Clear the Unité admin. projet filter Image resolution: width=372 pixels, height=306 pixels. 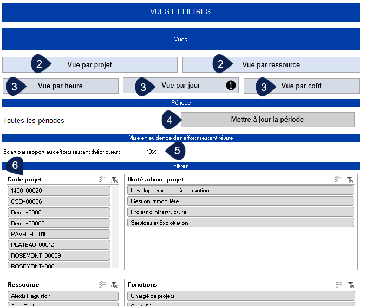(350, 179)
